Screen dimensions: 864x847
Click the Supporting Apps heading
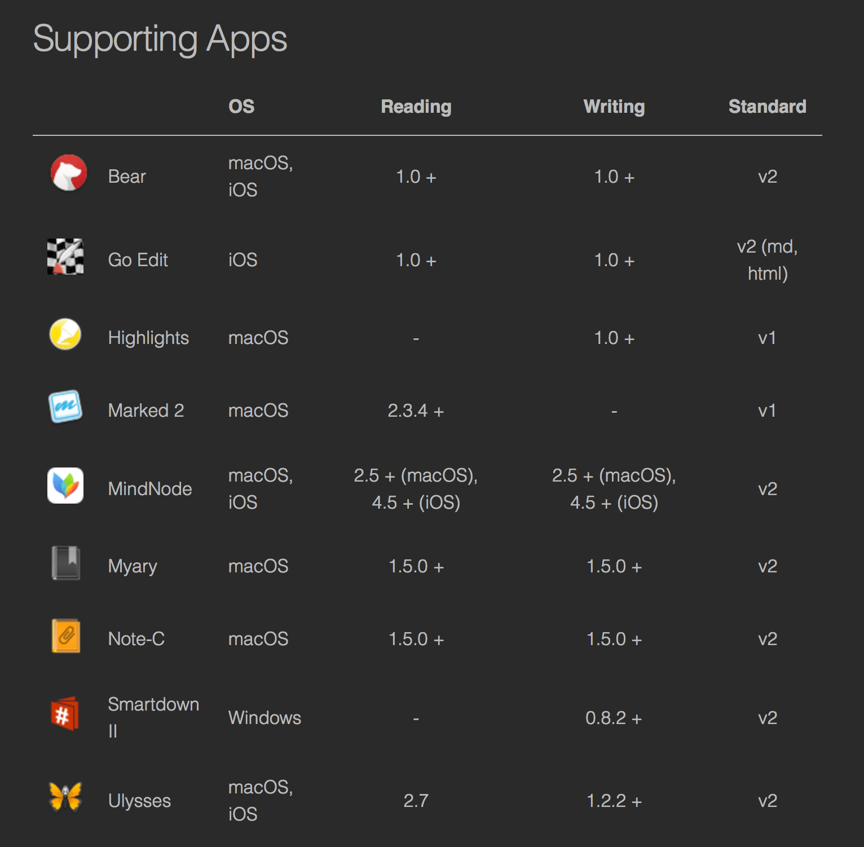tap(160, 39)
